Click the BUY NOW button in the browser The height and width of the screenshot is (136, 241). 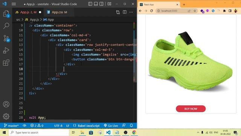click(191, 109)
